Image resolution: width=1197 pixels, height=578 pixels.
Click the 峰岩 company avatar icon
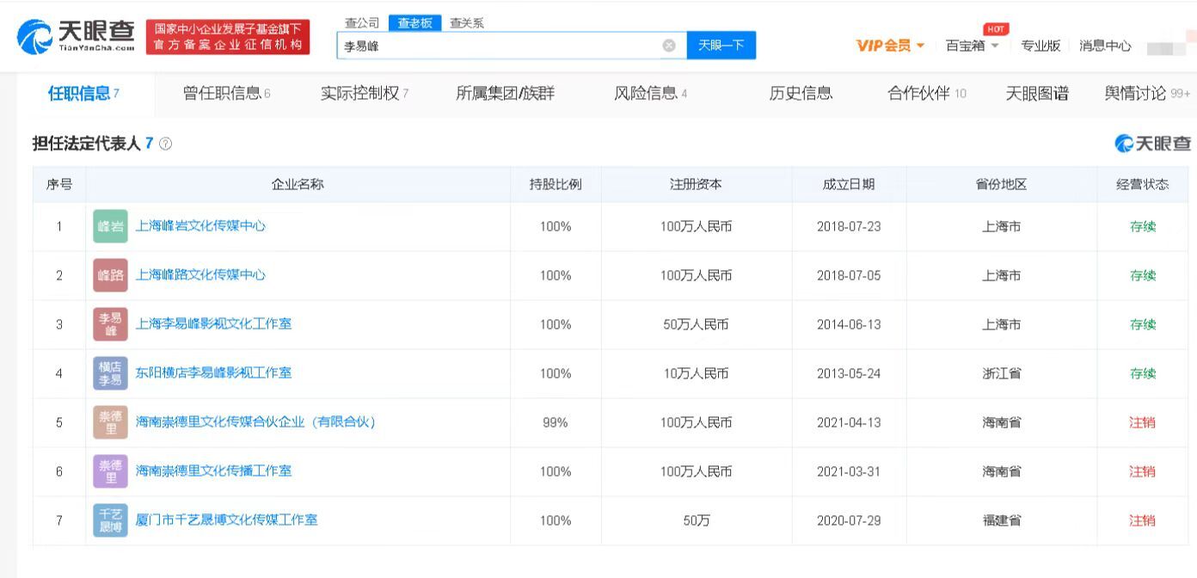109,226
